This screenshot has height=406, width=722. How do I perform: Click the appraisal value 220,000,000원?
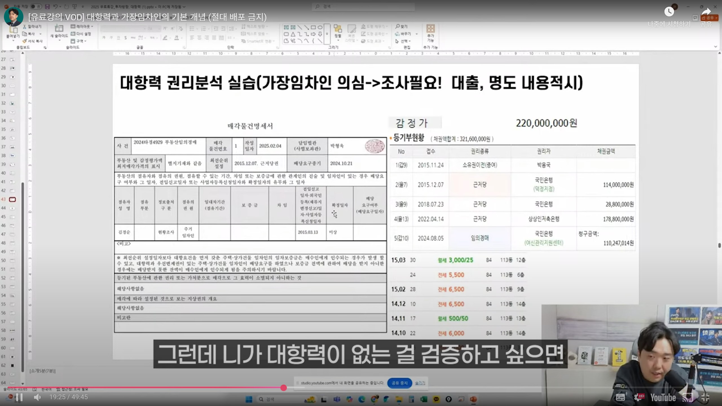547,123
